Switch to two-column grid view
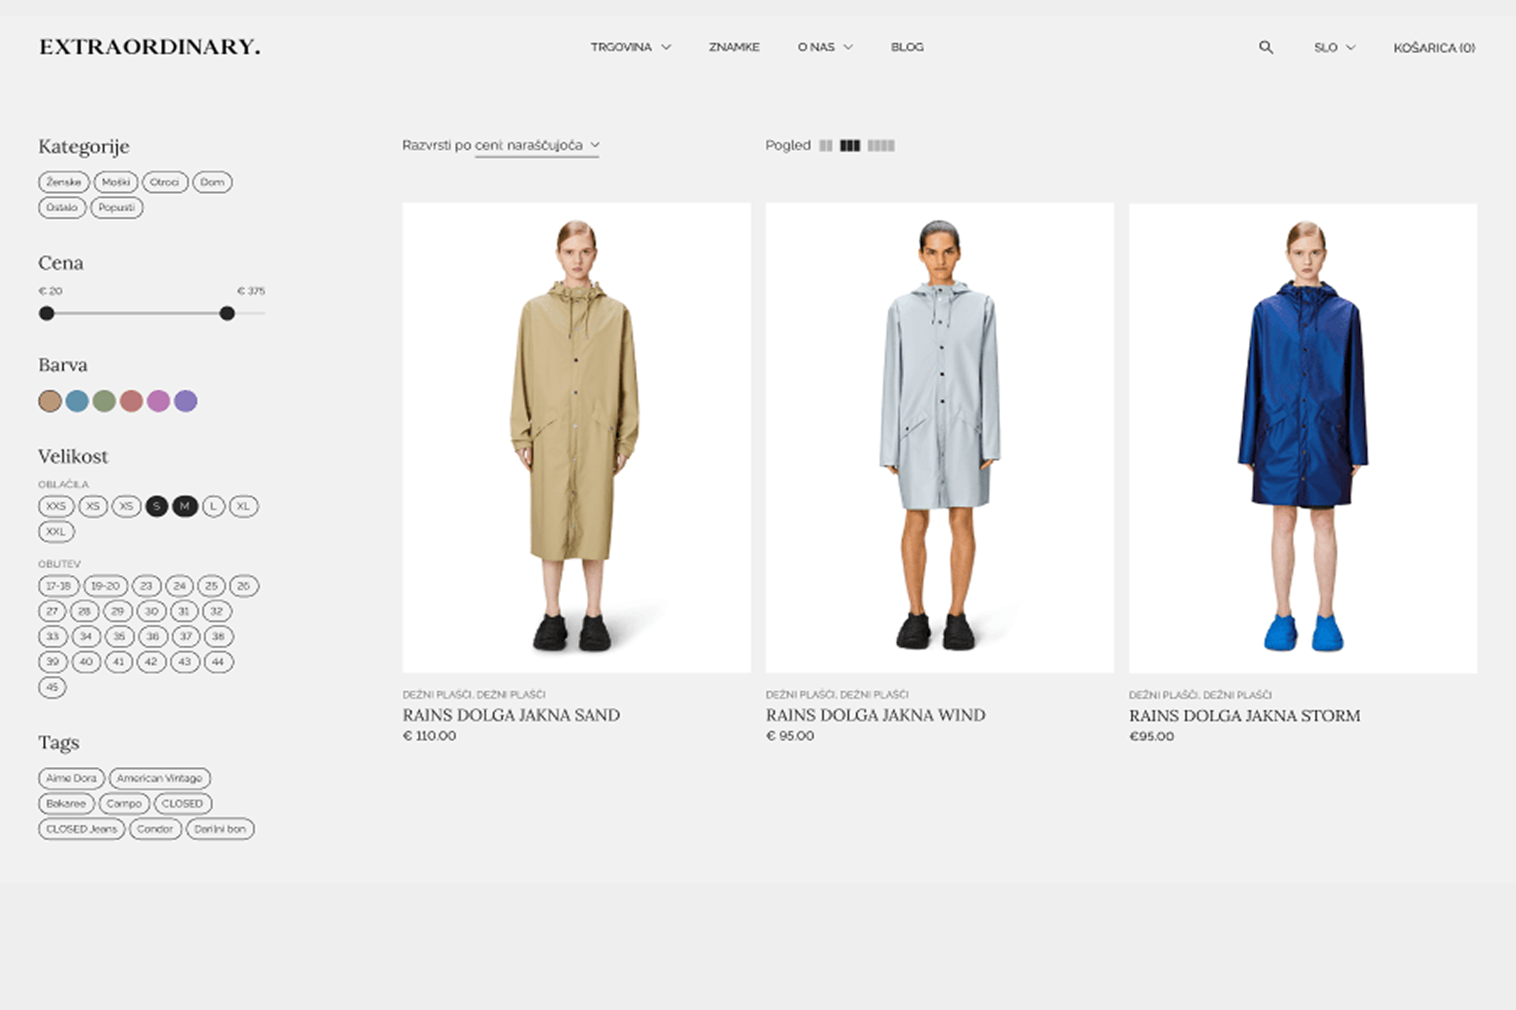The image size is (1516, 1010). (825, 146)
